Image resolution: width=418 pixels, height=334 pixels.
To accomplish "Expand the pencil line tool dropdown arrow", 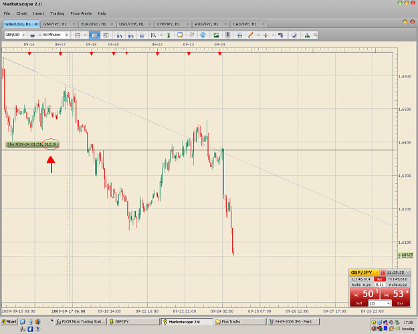I will 258,35.
